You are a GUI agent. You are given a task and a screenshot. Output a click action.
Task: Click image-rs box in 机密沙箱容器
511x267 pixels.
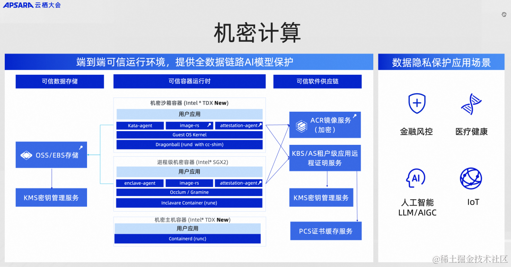pyautogui.click(x=189, y=125)
